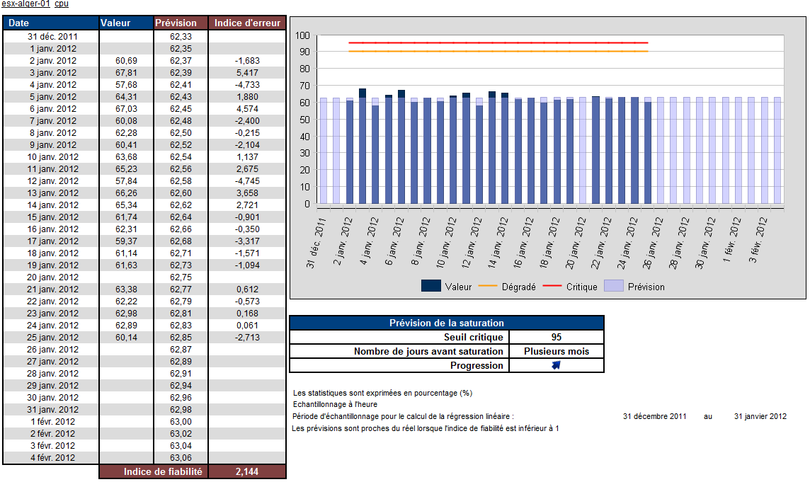Viewport: 810px width, 482px height.
Task: Click the Prévision de la saturation header
Action: 446,321
